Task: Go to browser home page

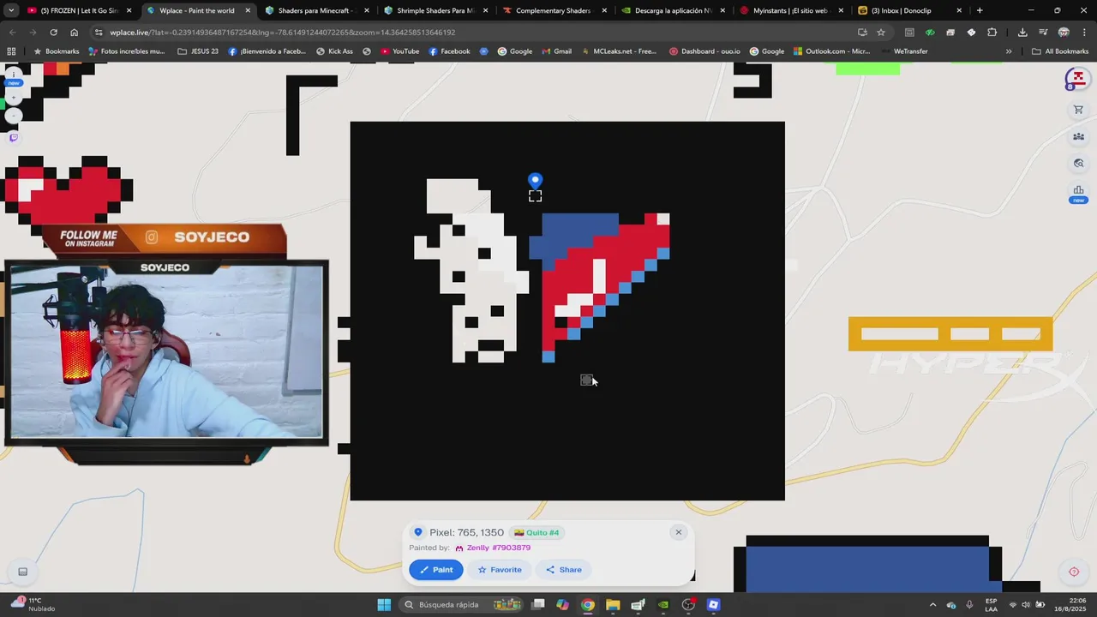Action: pyautogui.click(x=74, y=33)
